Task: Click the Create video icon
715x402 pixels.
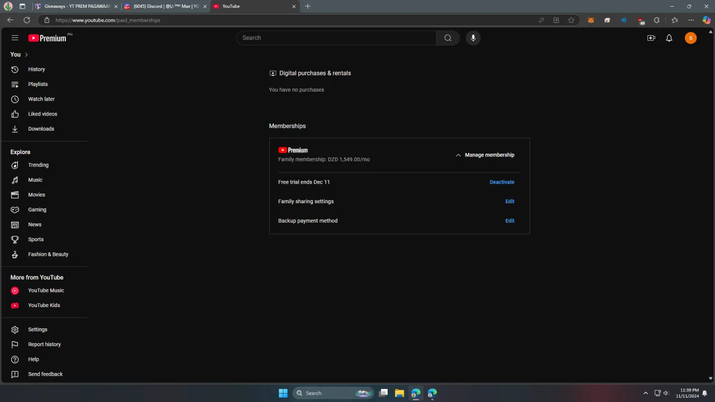Action: tap(651, 38)
